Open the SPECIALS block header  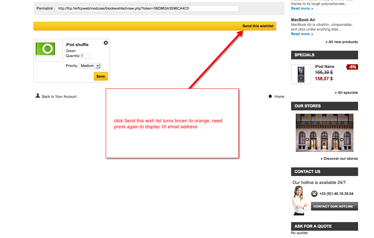pyautogui.click(x=324, y=55)
